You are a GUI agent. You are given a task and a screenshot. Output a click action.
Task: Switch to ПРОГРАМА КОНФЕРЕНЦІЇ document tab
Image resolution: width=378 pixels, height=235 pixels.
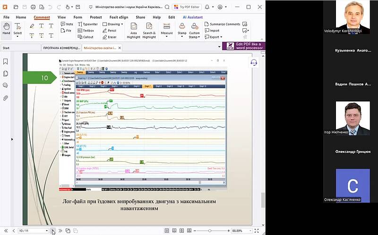pyautogui.click(x=60, y=48)
